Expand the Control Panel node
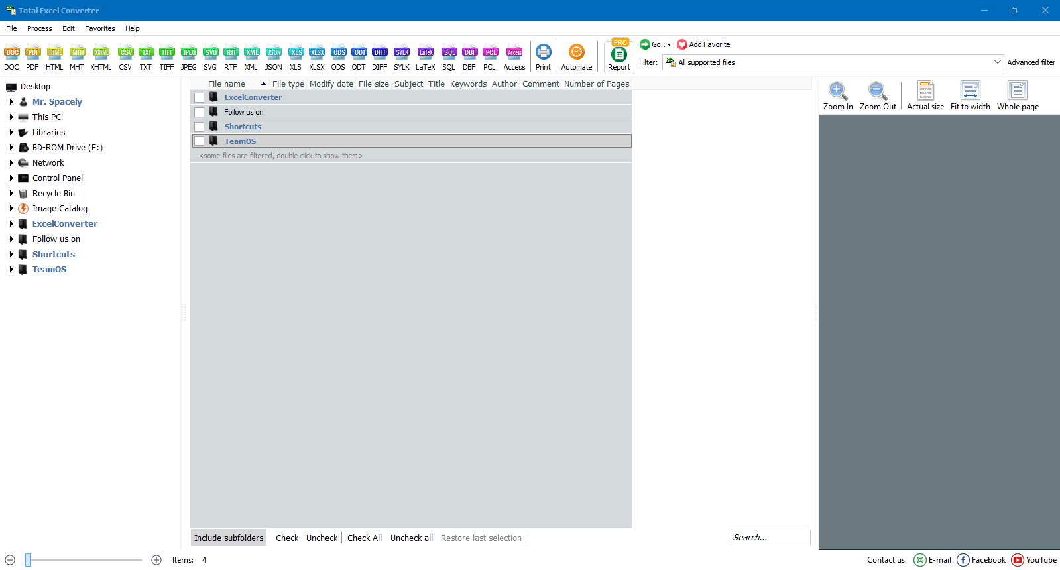The image size is (1060, 570). coord(11,178)
